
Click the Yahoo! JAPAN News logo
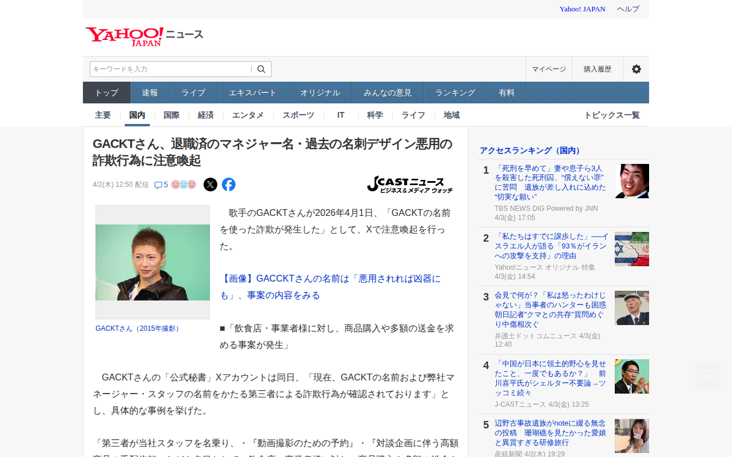point(144,36)
